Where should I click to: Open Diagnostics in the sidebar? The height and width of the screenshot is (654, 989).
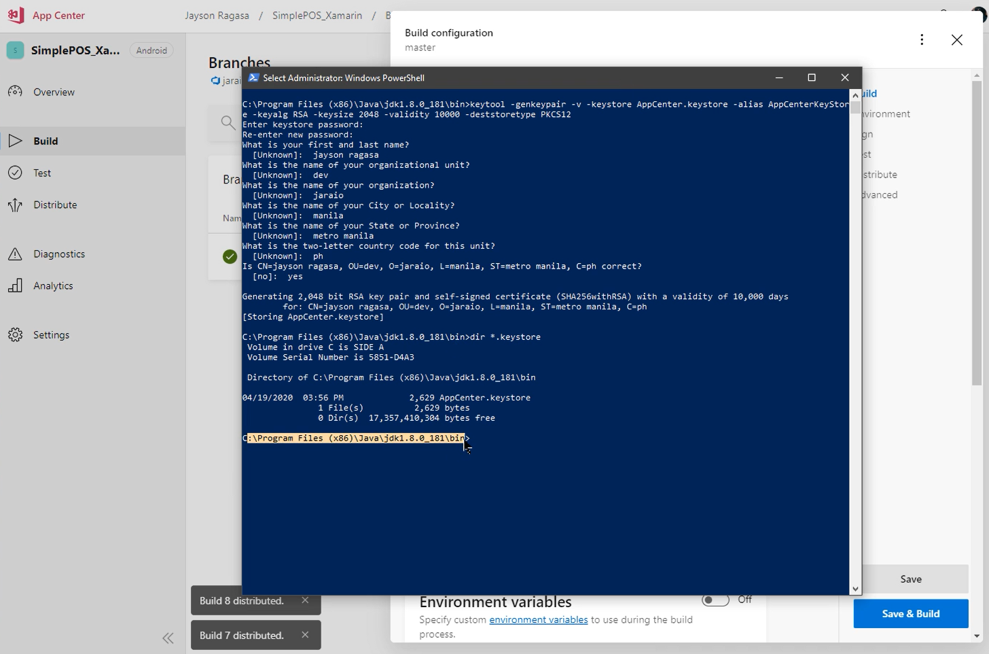click(59, 254)
